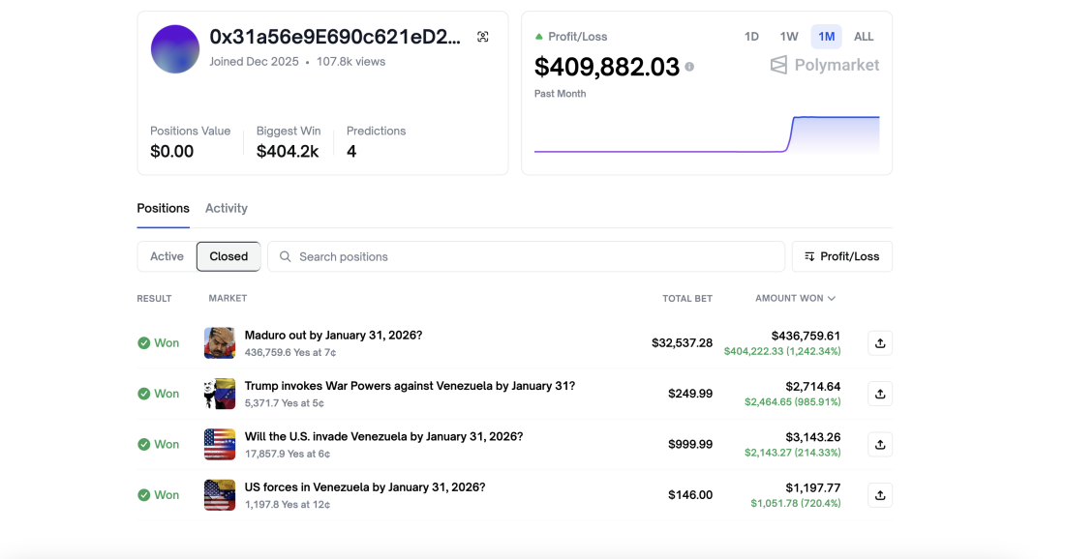Click the profit/loss line chart
Image resolution: width=1065 pixels, height=559 pixels.
coord(707,135)
